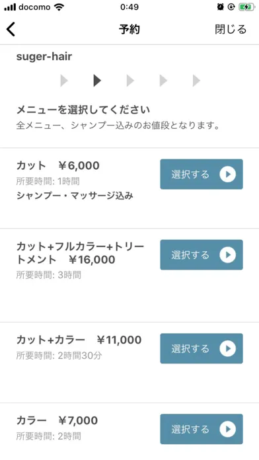Tap the play icon for the ¥16,000 menu
The height and width of the screenshot is (460, 259).
point(227,254)
